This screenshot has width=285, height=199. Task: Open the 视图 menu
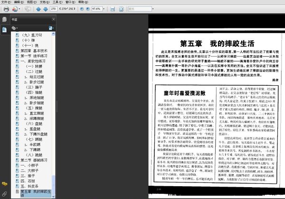click(32, 2)
